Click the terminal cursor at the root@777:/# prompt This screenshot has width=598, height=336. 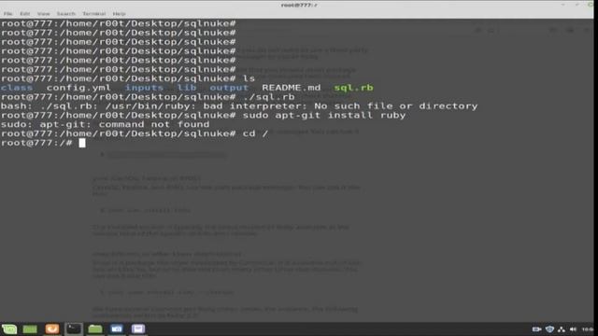coord(82,143)
